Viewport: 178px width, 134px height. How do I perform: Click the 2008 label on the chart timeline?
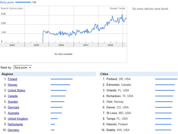click(110, 45)
